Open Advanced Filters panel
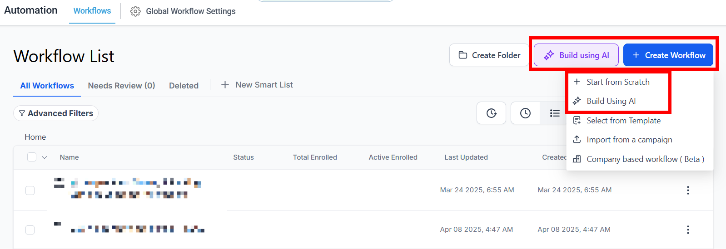The height and width of the screenshot is (249, 726). coord(56,113)
